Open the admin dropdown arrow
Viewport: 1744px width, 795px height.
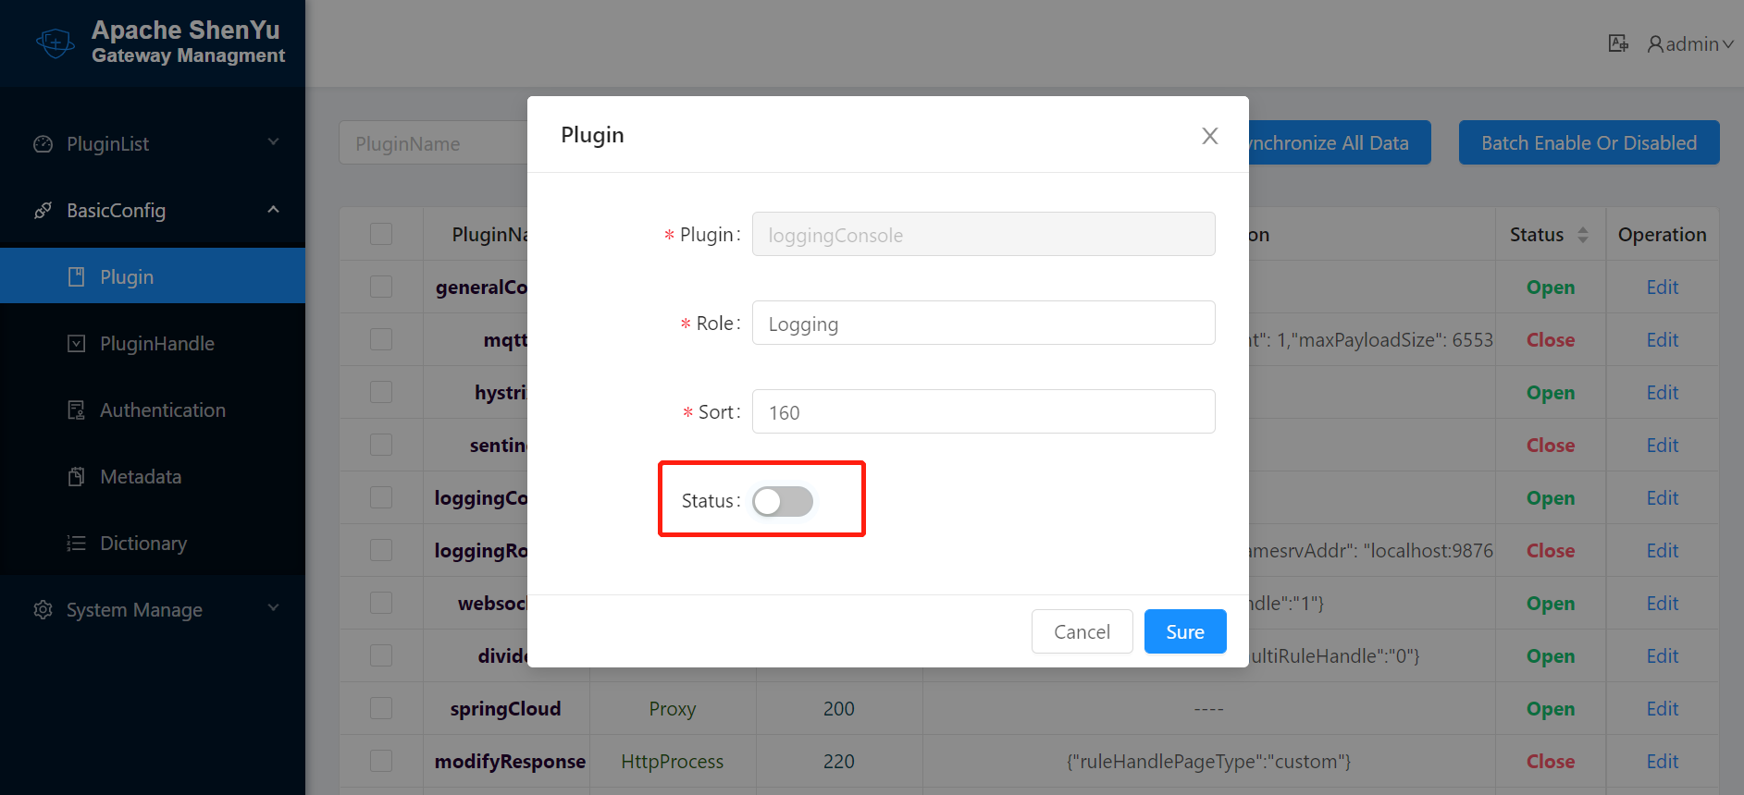coord(1727,44)
